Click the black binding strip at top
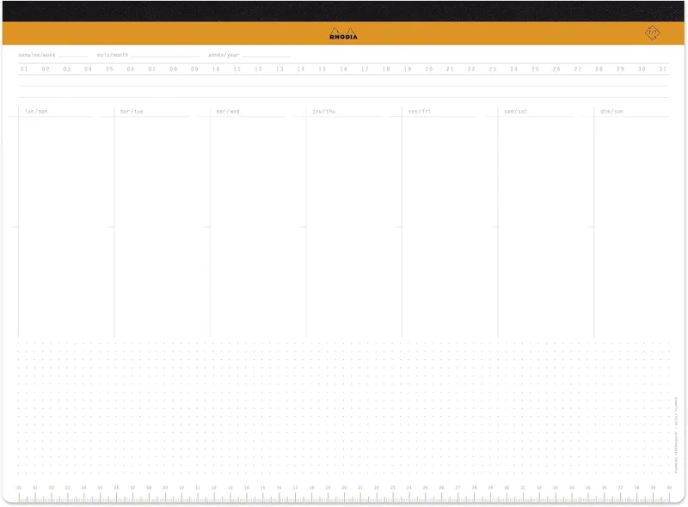This screenshot has width=688, height=507. [344, 10]
